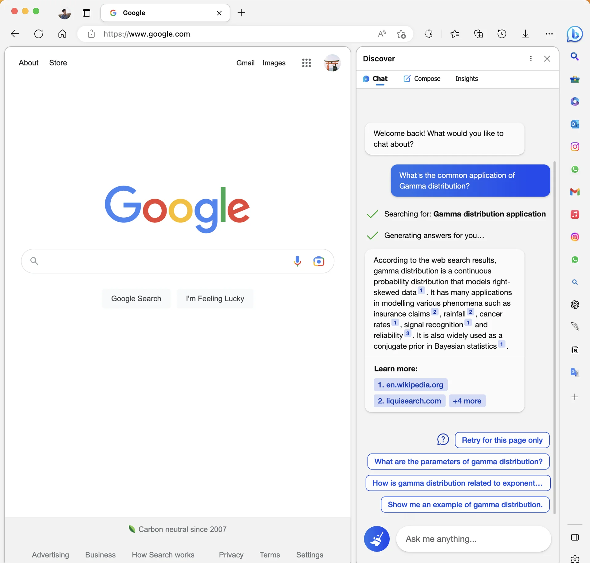Open Gmail link on Google page
Image resolution: width=590 pixels, height=563 pixels.
pos(245,63)
